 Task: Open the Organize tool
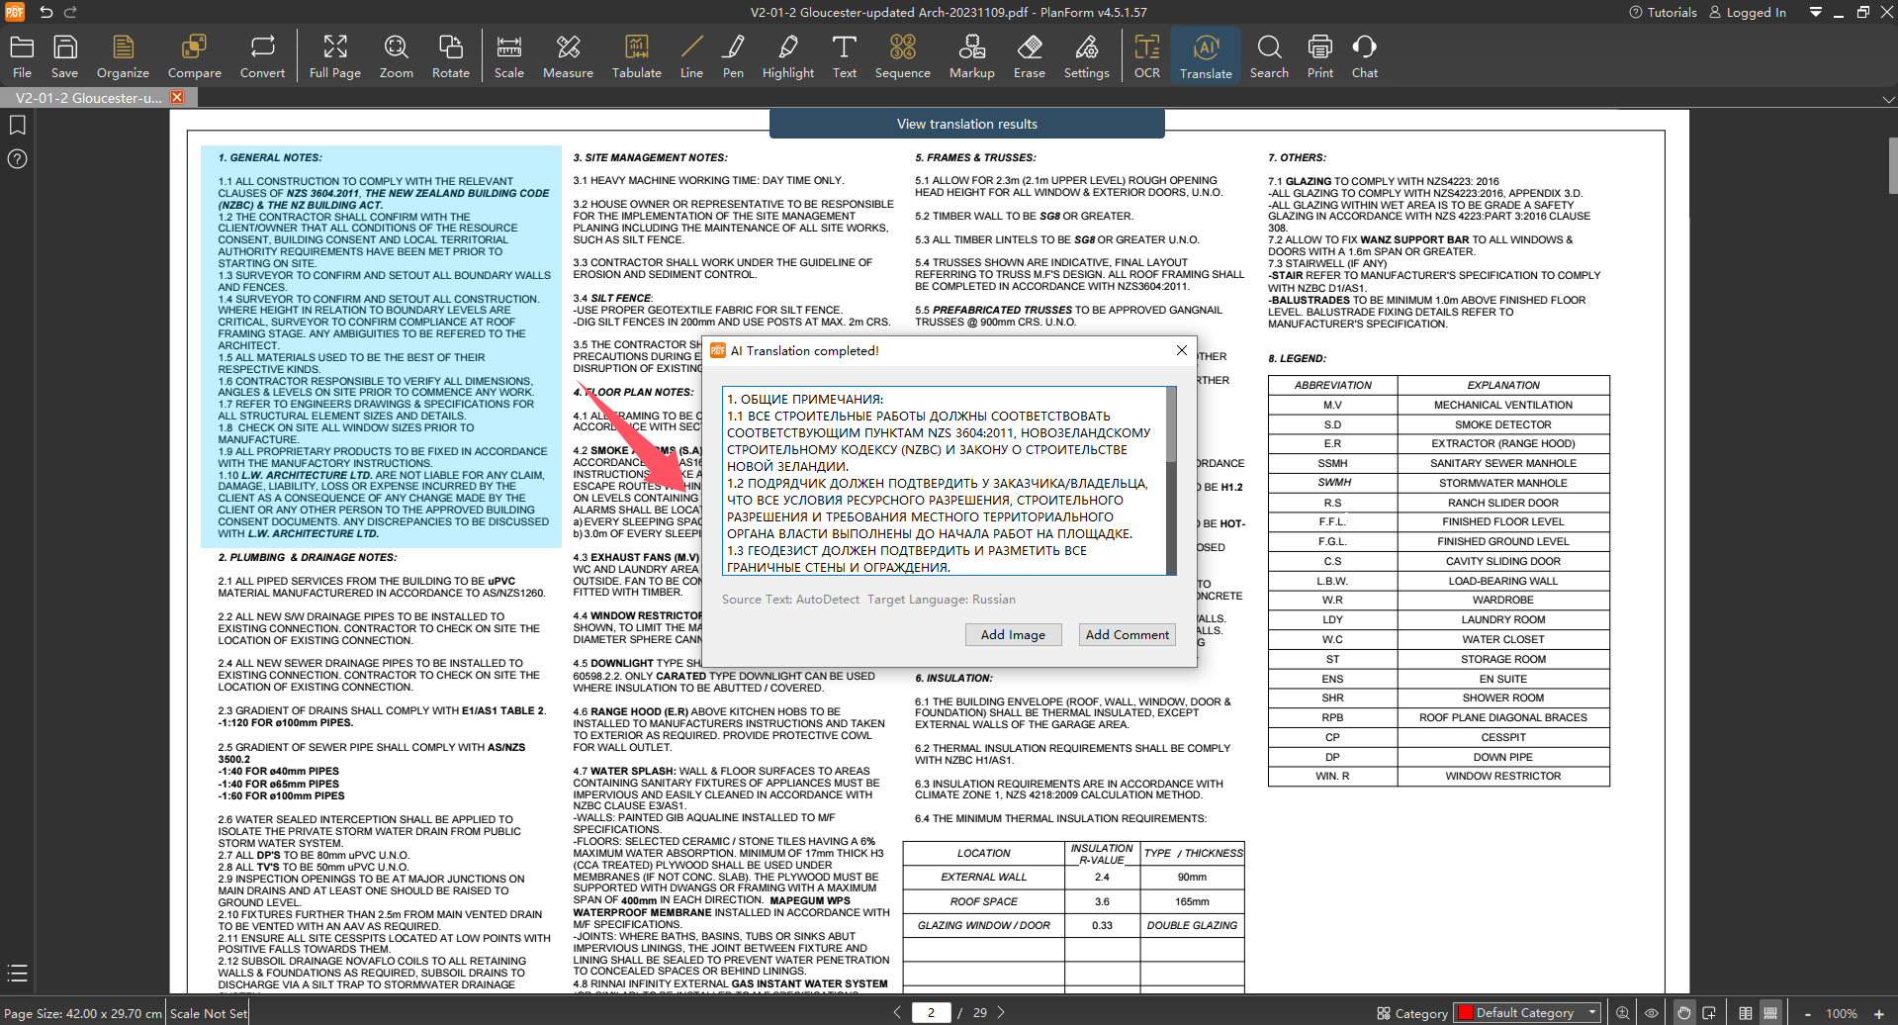tap(123, 56)
